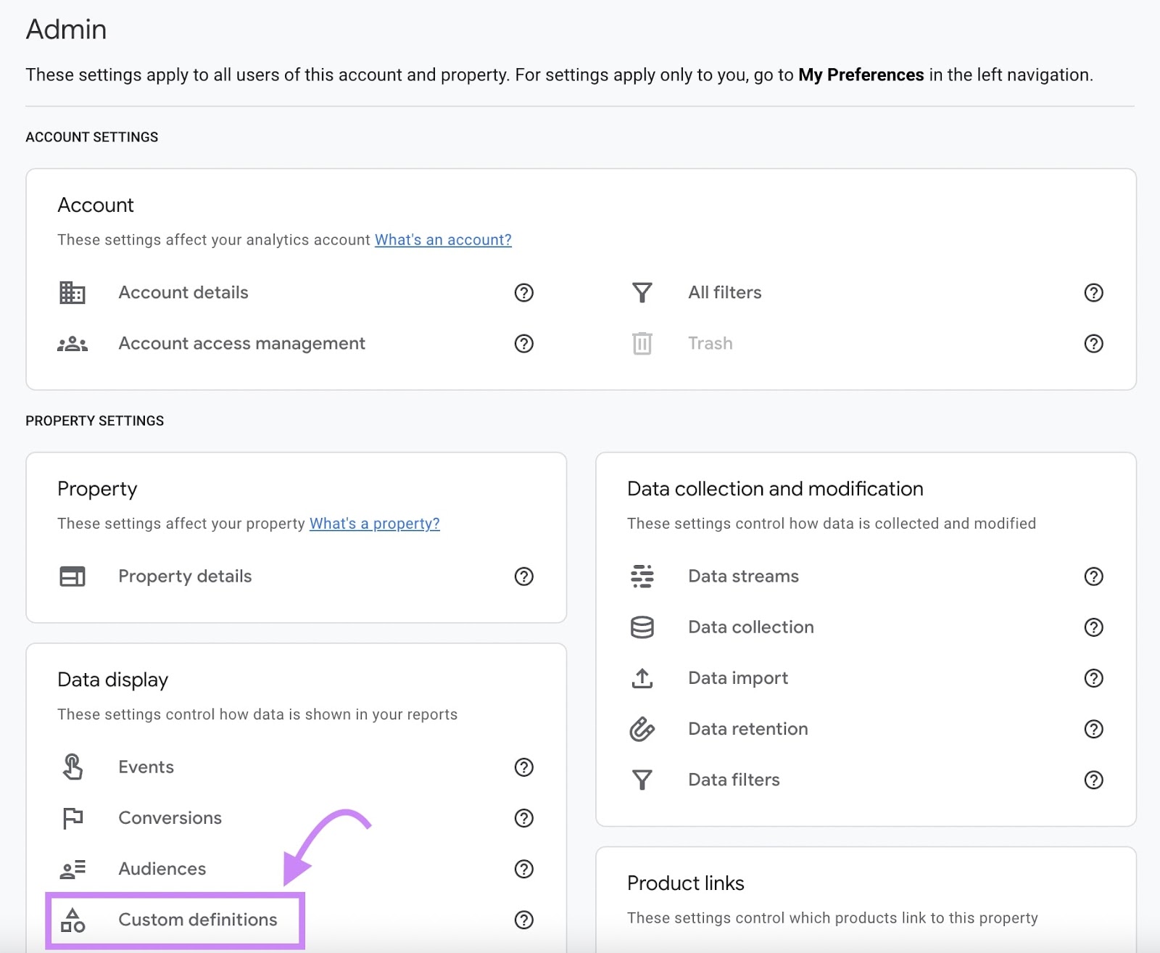1160x953 pixels.
Task: Open Data import settings
Action: coord(737,677)
